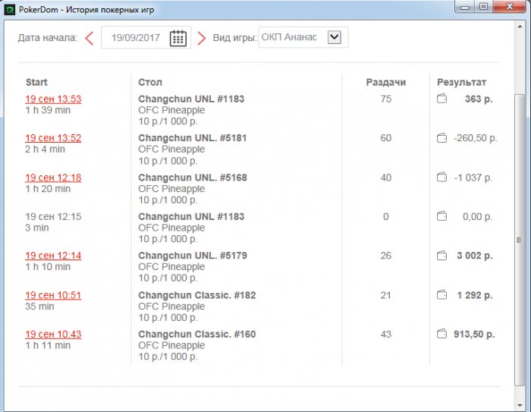Click the 913,50 р. result value
The width and height of the screenshot is (531, 412).
(x=474, y=335)
